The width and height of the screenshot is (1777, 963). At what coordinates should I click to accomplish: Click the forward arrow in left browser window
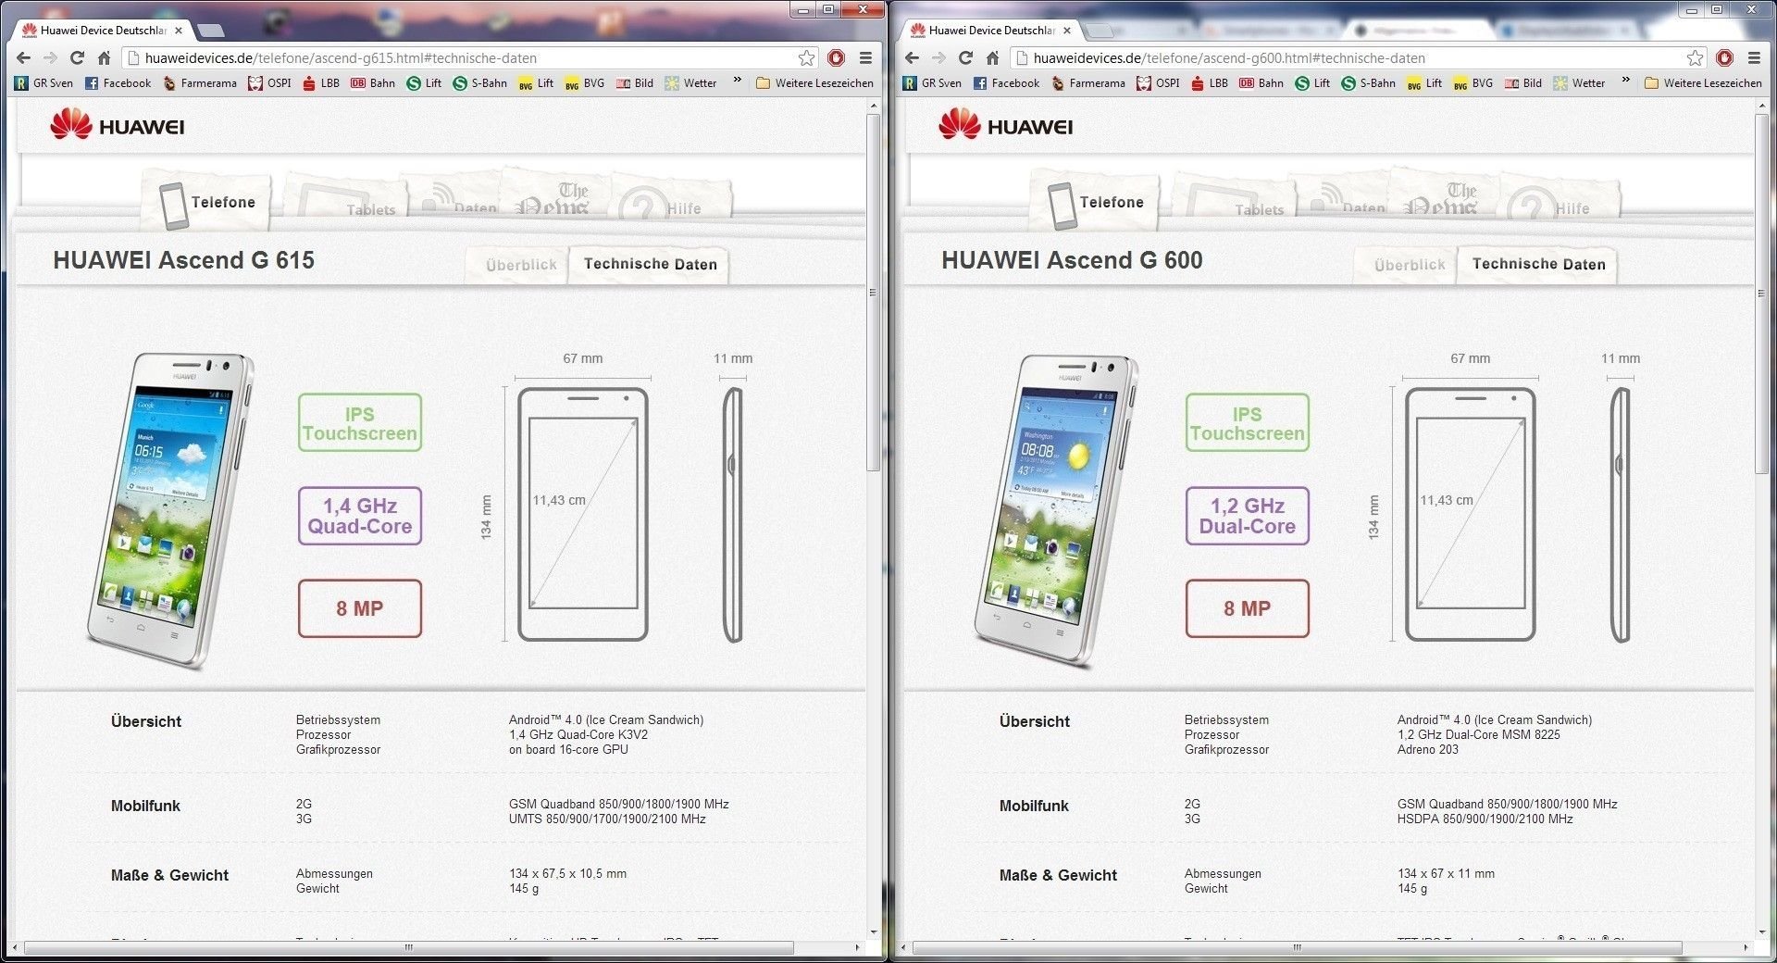(x=50, y=58)
